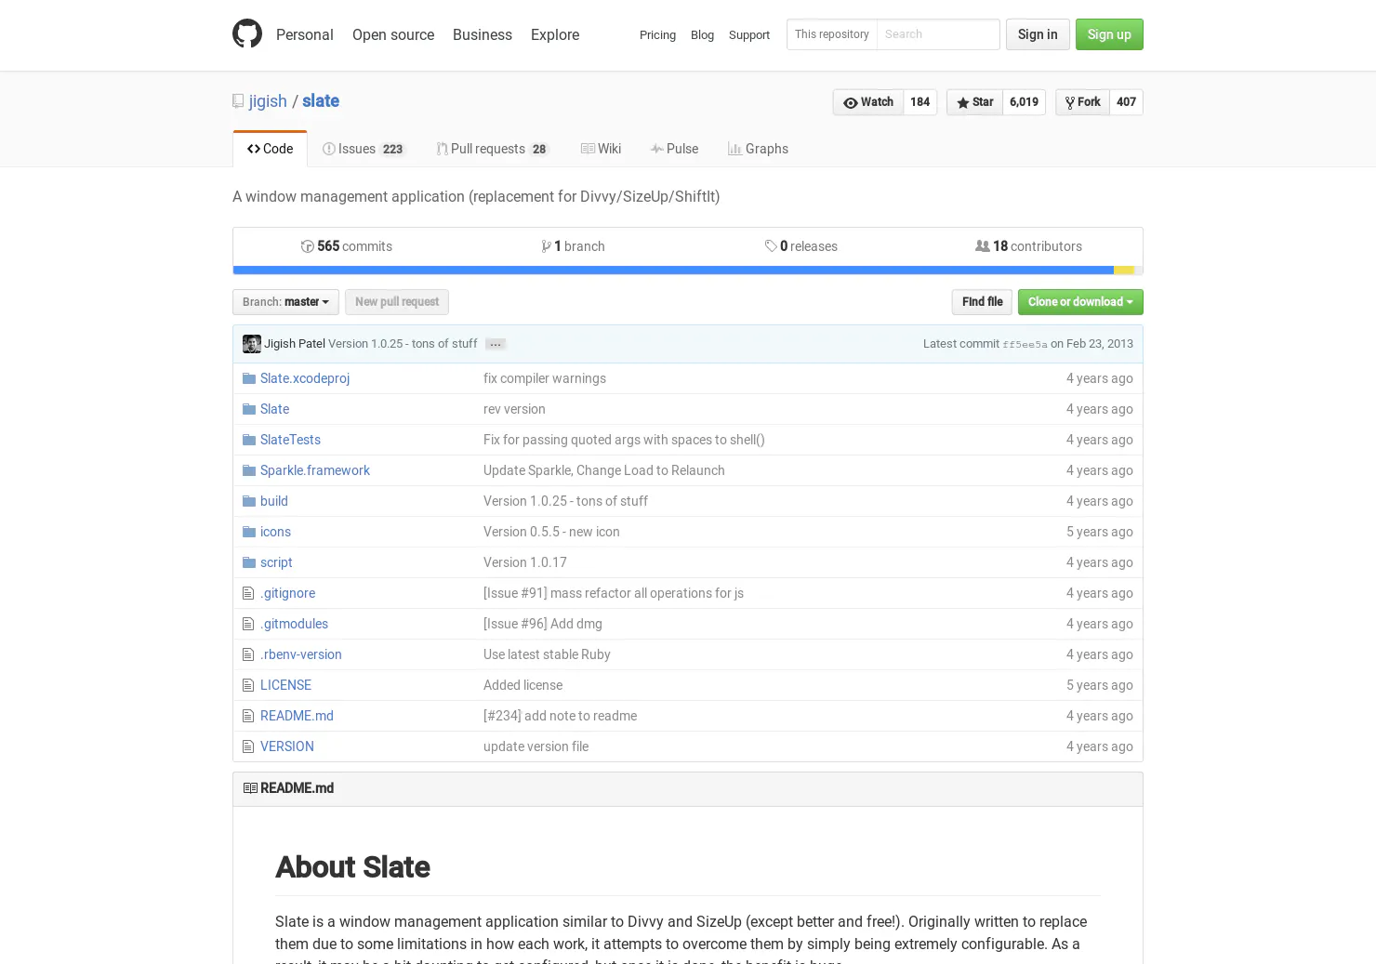Screen dimensions: 1376x964
Task: Open the Graphs tab
Action: [x=758, y=149]
